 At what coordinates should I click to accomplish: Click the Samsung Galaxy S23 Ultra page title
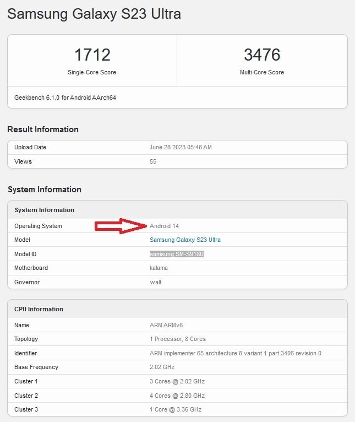(x=94, y=14)
